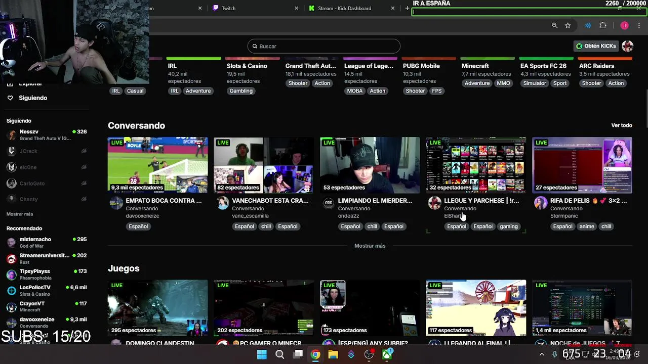Open Google Chrome from taskbar
648x364 pixels.
[315, 354]
